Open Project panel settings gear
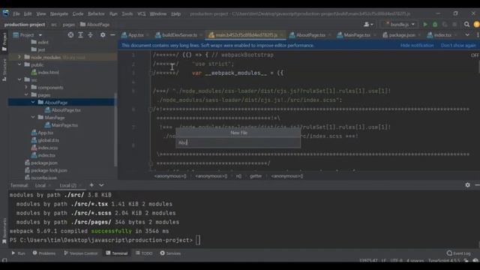480x270 pixels. point(103,35)
